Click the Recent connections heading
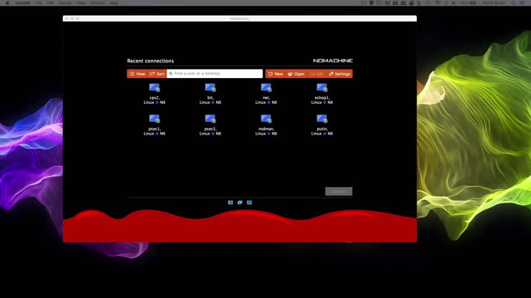This screenshot has width=531, height=298. [x=151, y=61]
